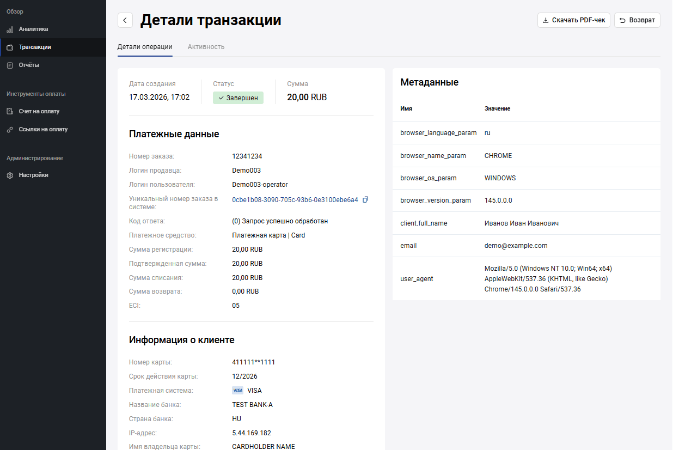Open the Транзакции sidebar section
Viewport: 673px width, 450px height.
[x=35, y=47]
